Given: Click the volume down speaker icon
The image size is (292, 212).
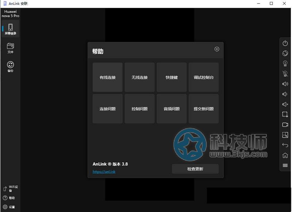Looking at the screenshot, I should tap(285, 94).
